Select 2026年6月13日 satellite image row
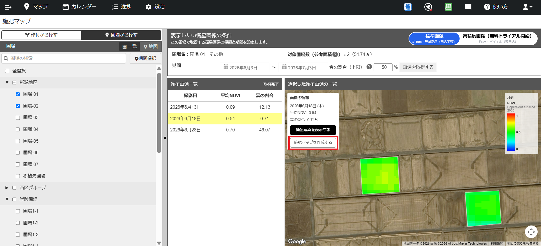Image resolution: width=541 pixels, height=246 pixels. point(225,107)
